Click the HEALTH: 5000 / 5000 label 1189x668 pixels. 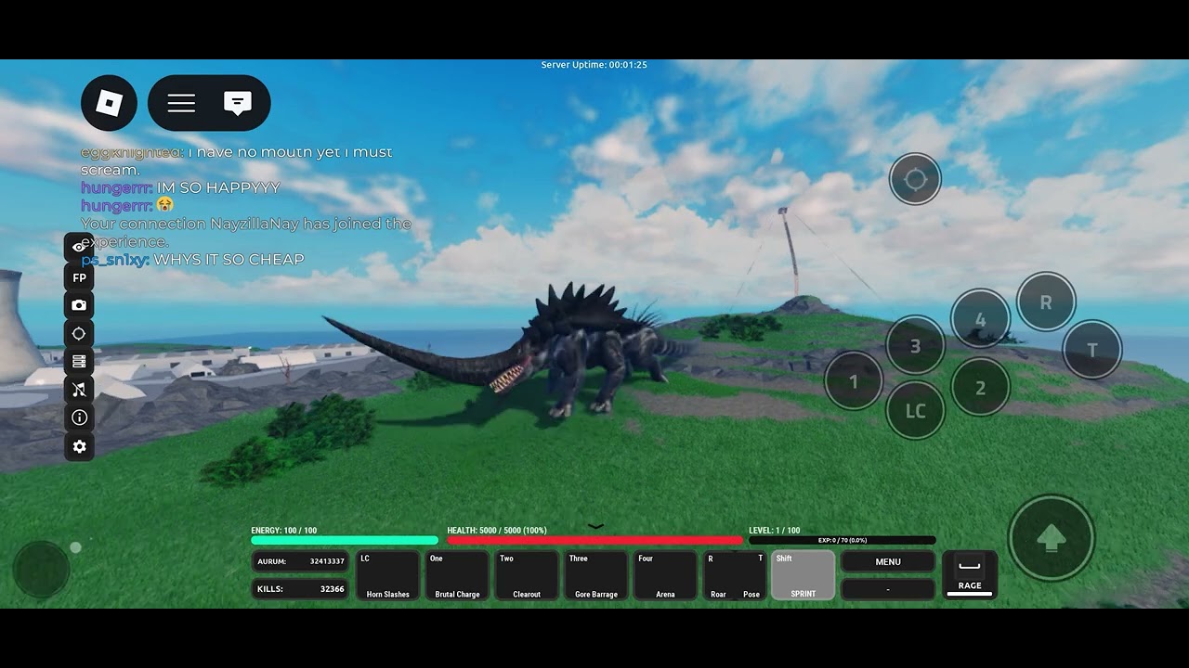coord(497,531)
